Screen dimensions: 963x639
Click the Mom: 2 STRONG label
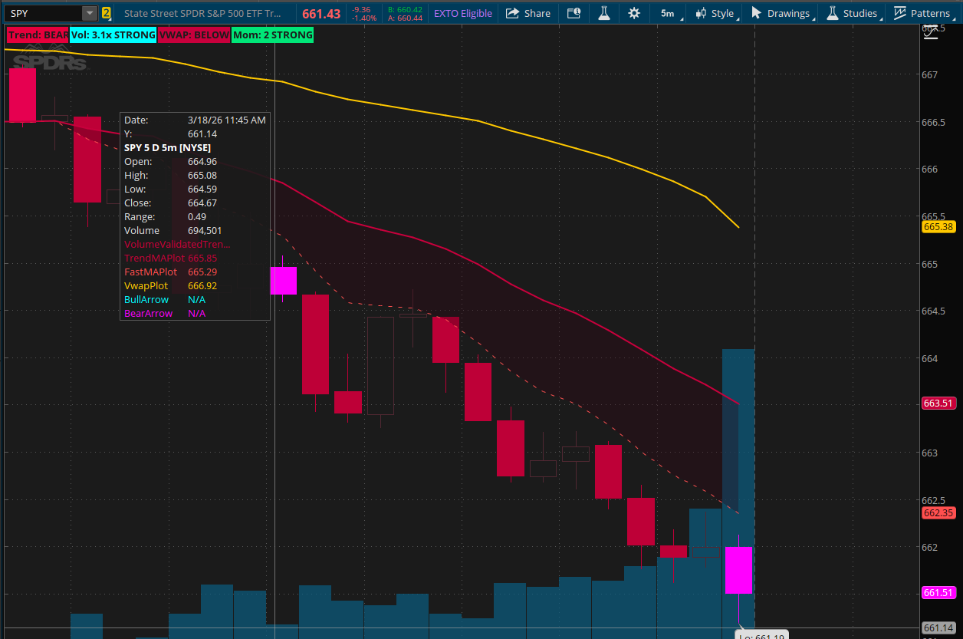(272, 35)
